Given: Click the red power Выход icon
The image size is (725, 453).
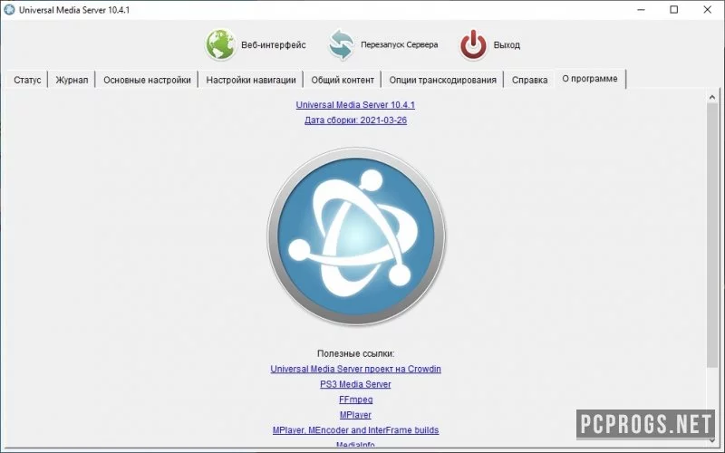Looking at the screenshot, I should (x=473, y=44).
